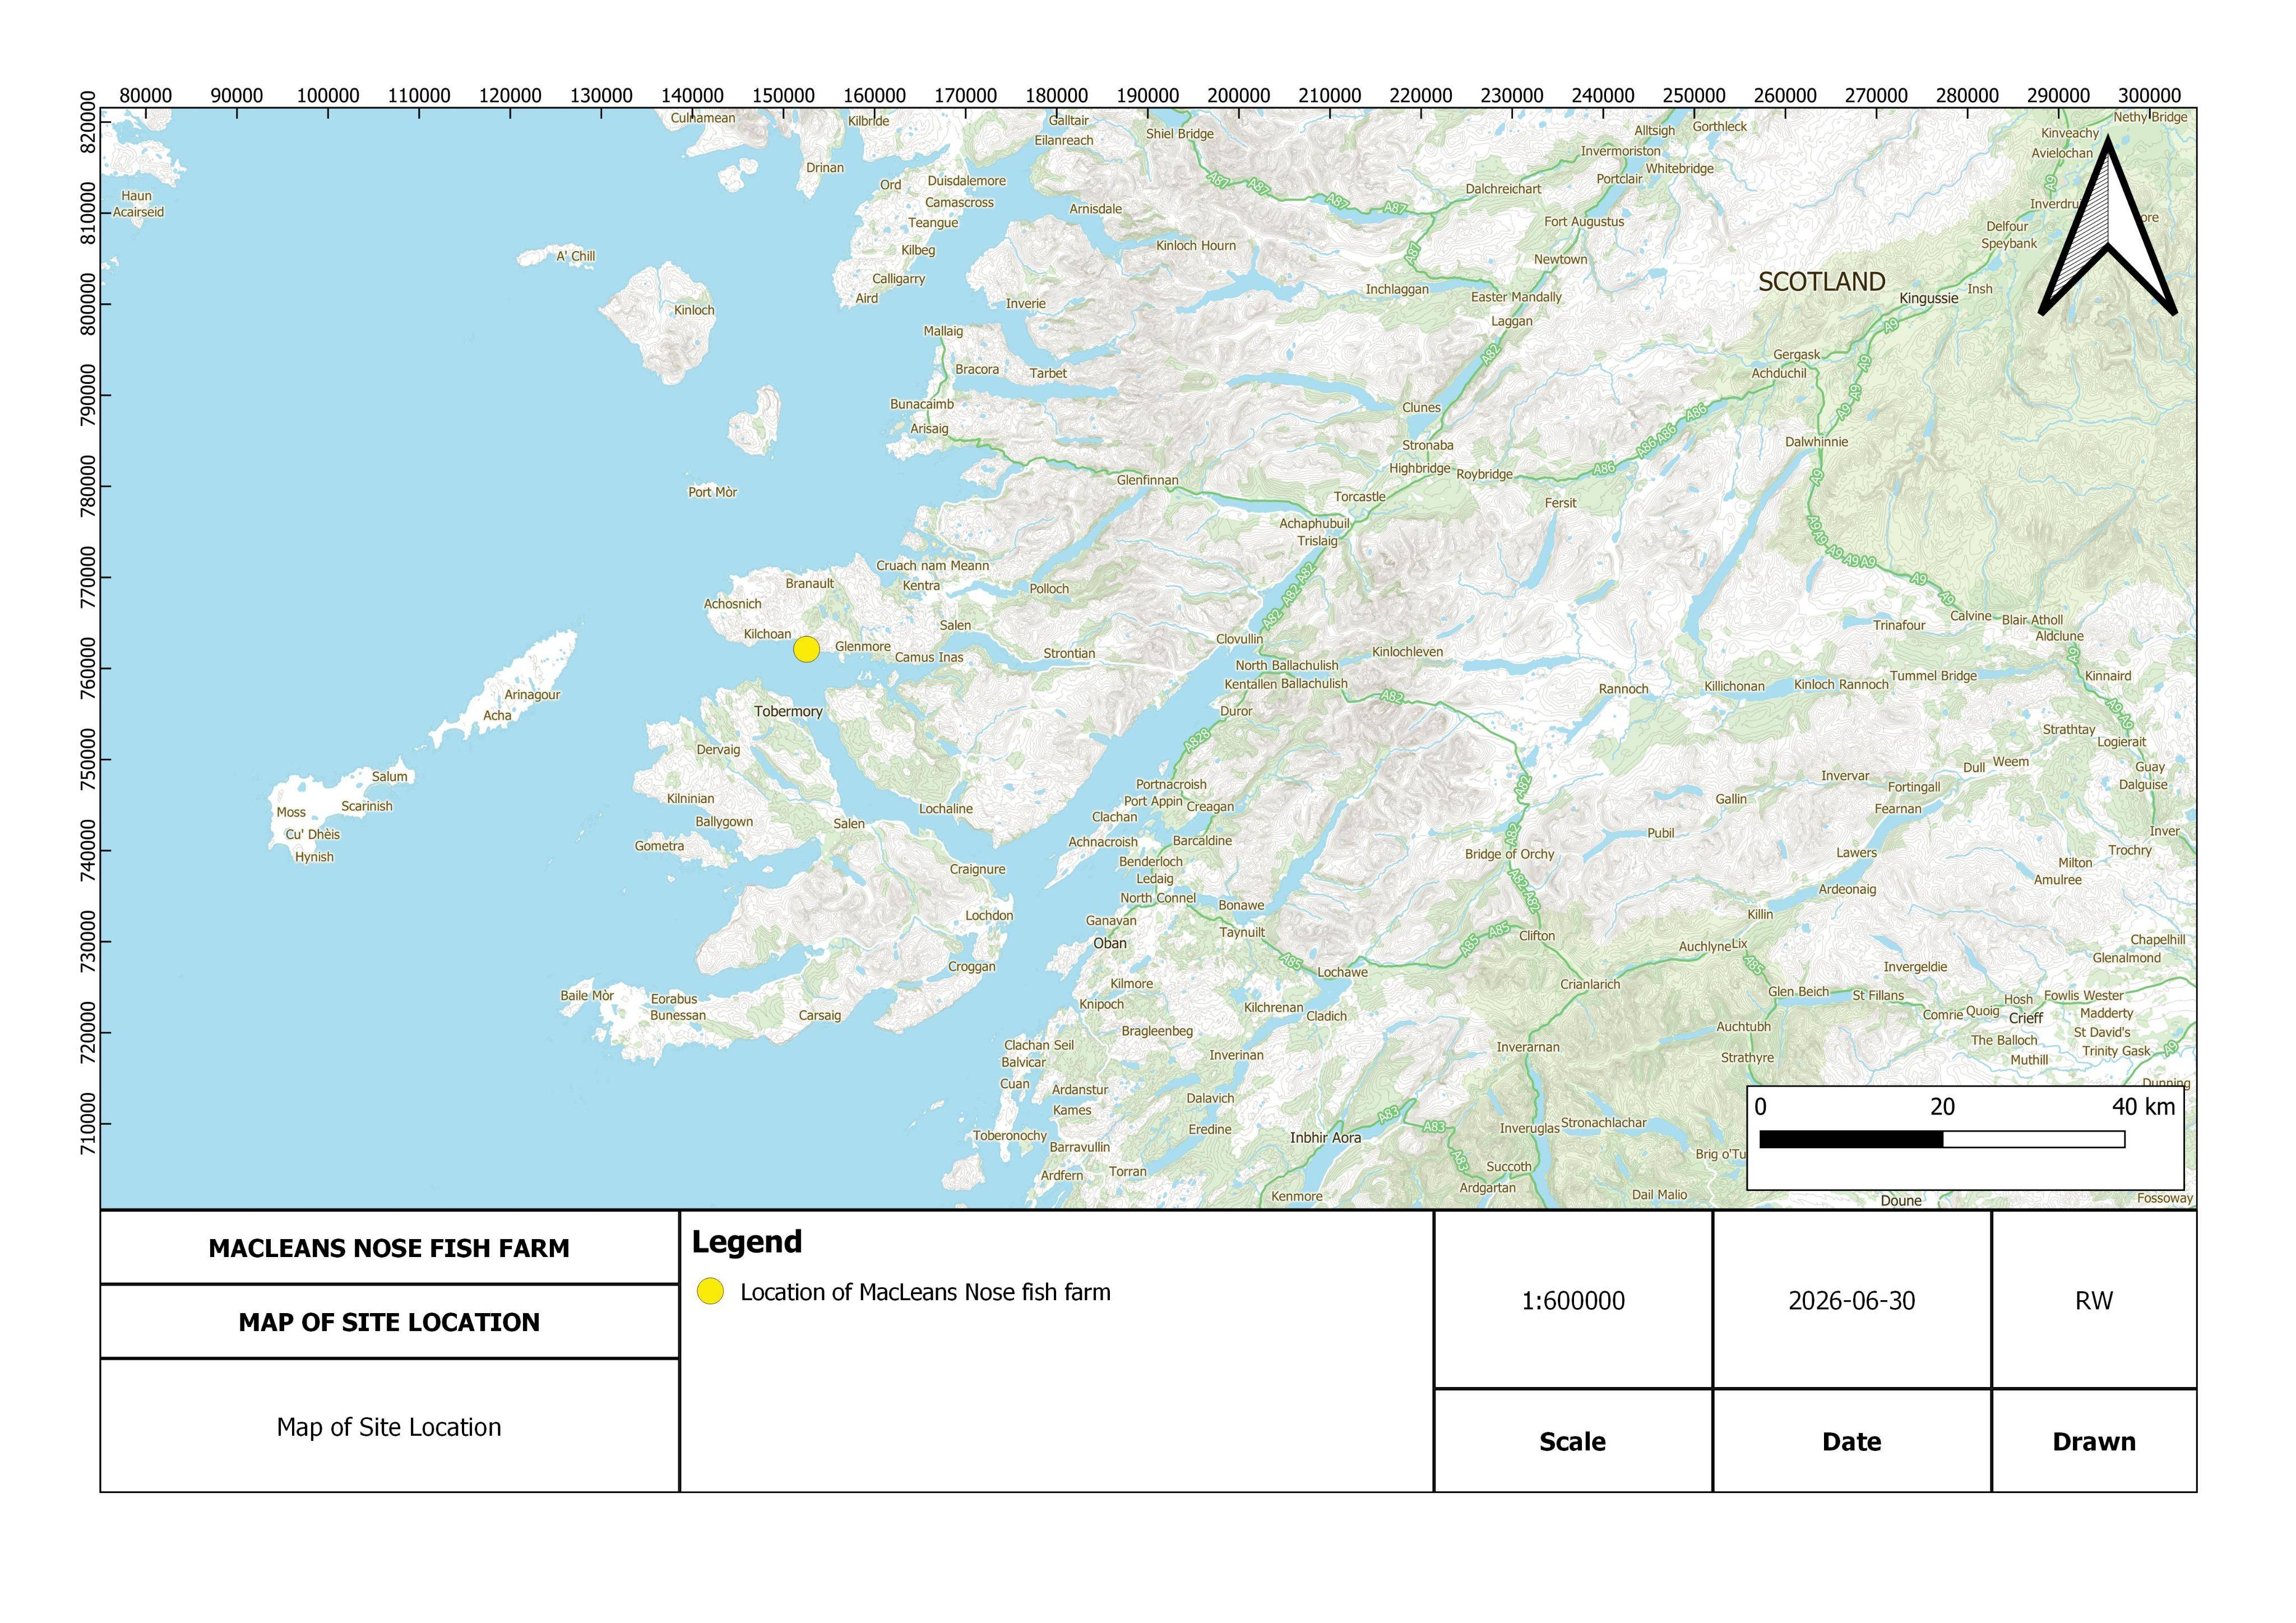This screenshot has width=2296, height=1623.
Task: Click the Kingussie town name
Action: pos(1929,298)
